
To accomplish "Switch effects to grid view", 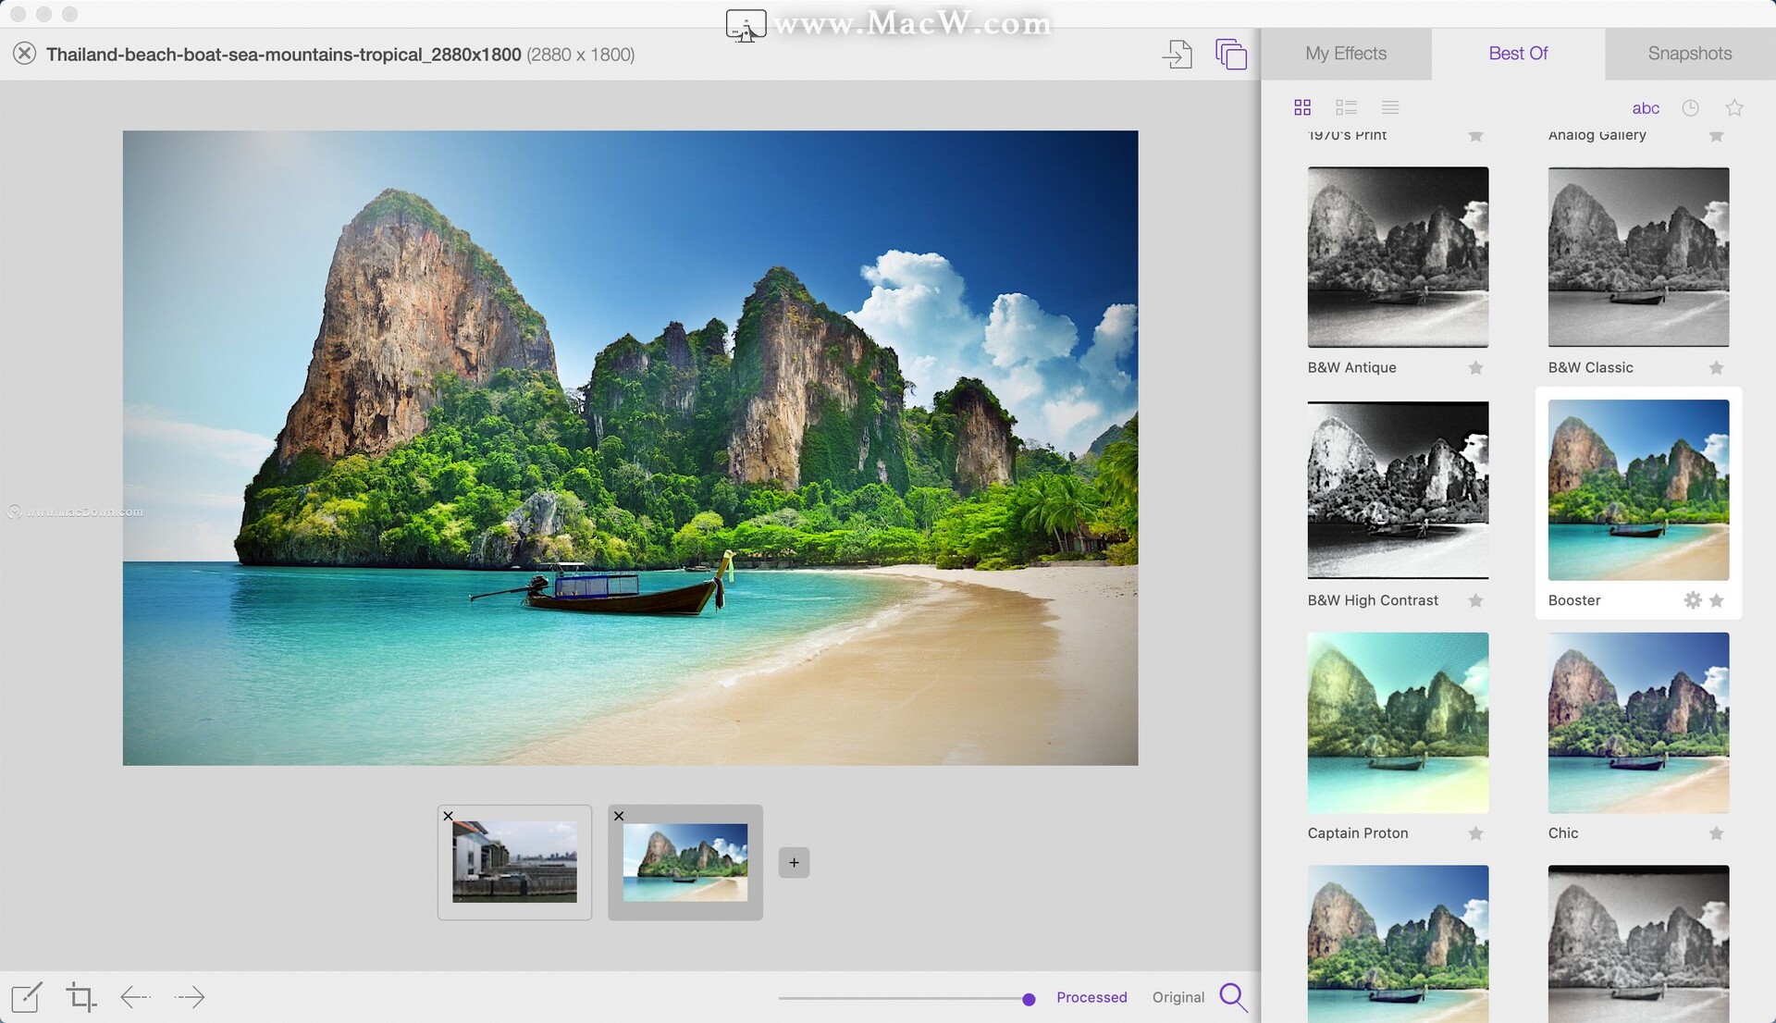I will [x=1302, y=108].
